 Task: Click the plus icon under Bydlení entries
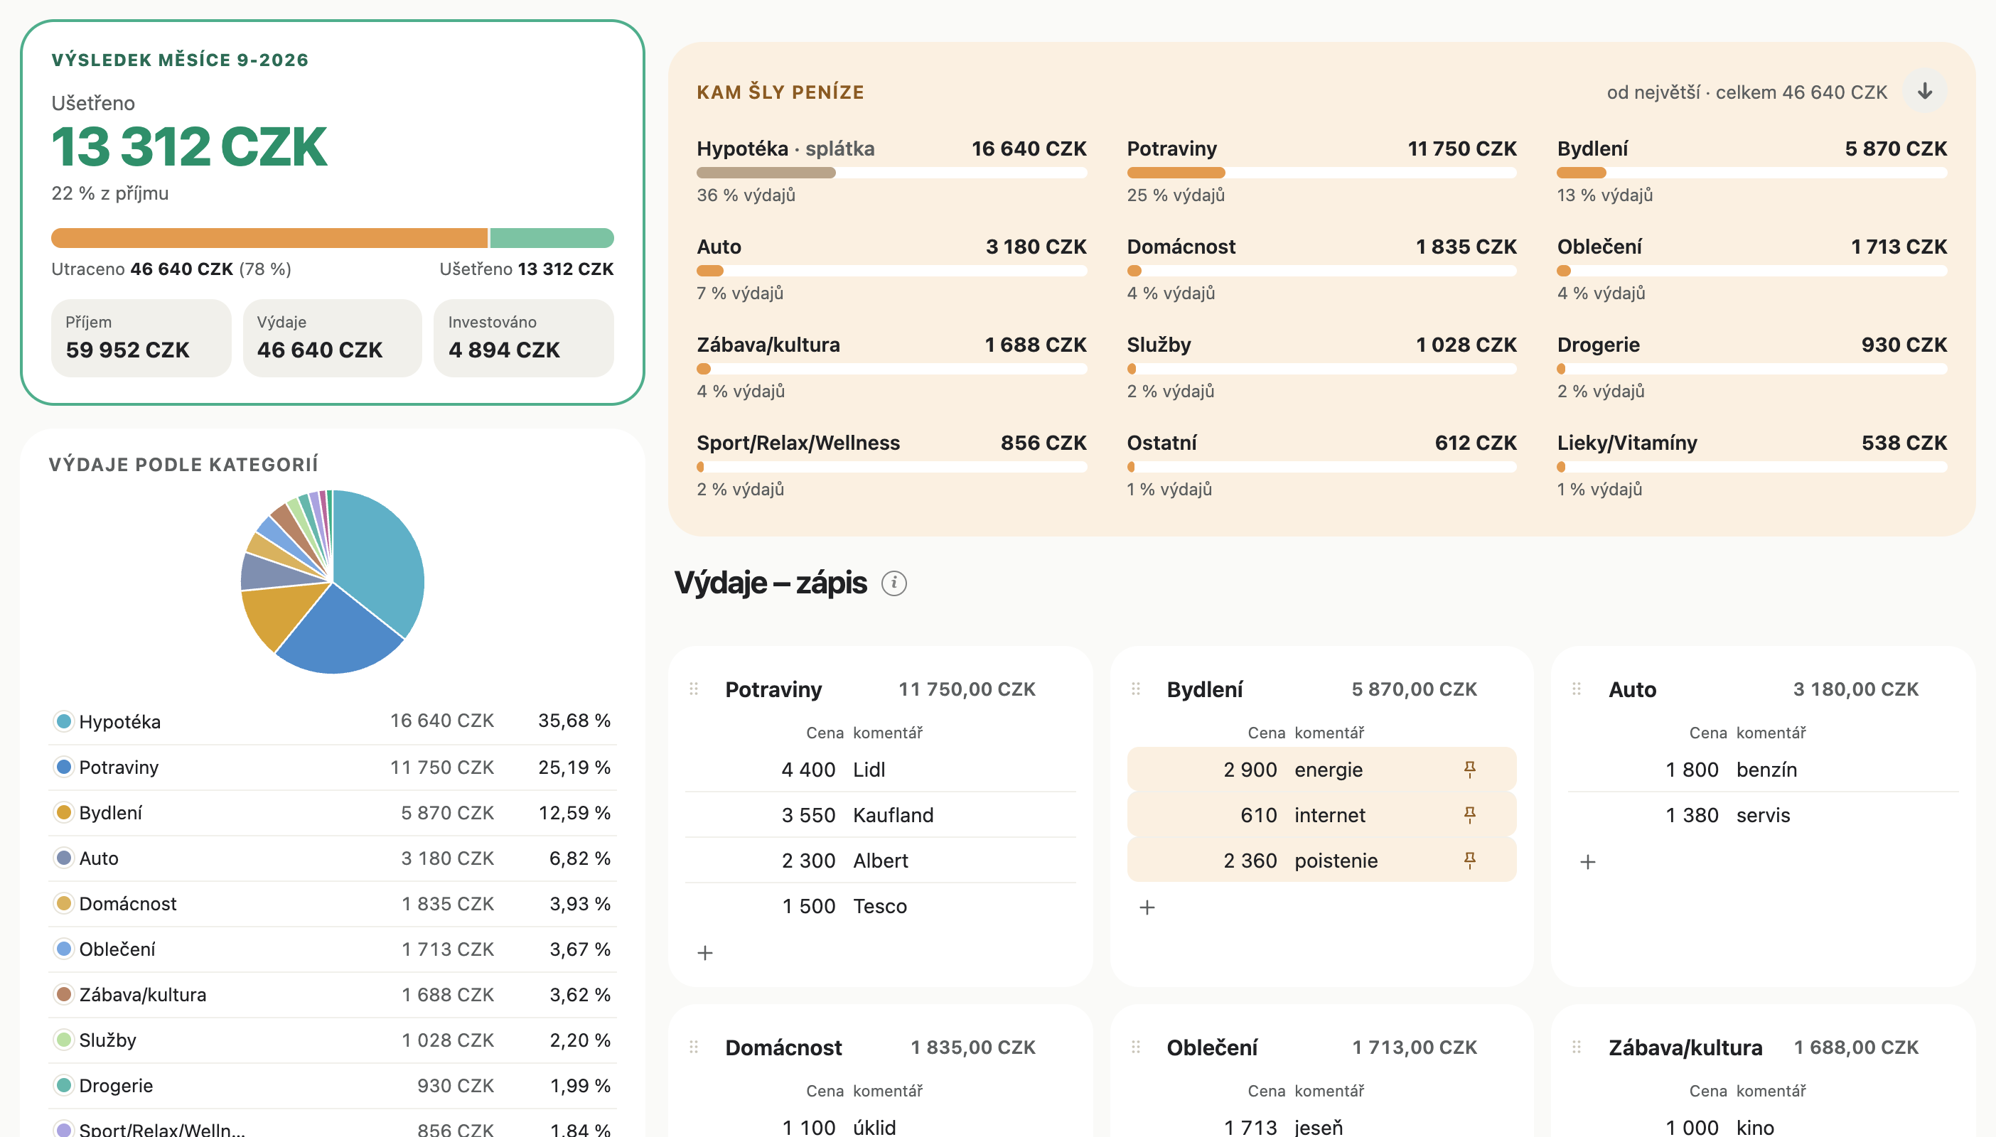click(x=1147, y=907)
